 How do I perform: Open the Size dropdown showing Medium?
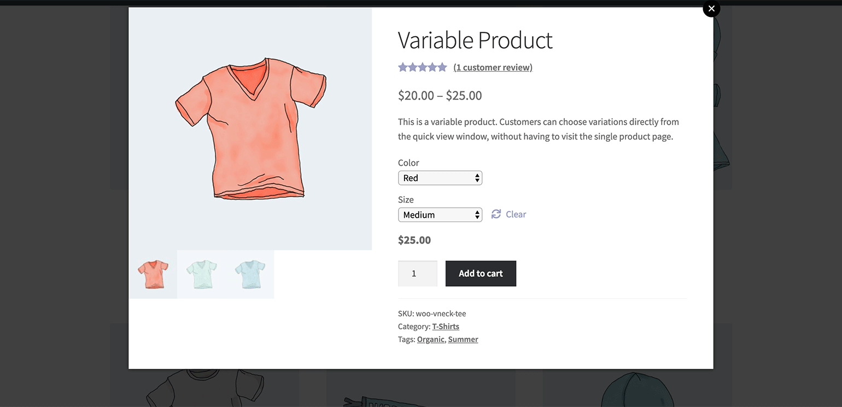pyautogui.click(x=440, y=215)
